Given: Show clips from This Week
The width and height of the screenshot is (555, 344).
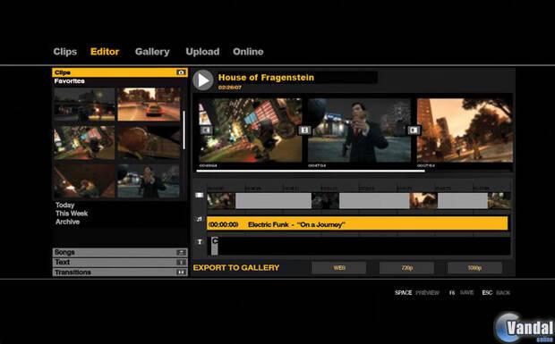Looking at the screenshot, I should [x=72, y=214].
